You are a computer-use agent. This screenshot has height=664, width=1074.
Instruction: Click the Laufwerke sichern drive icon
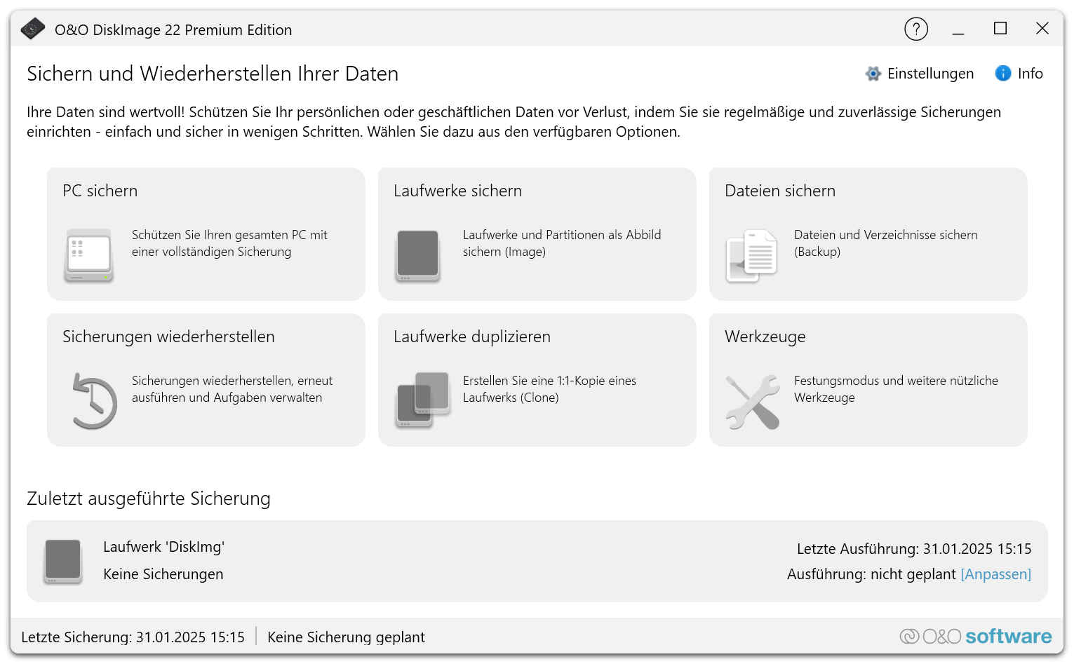418,256
